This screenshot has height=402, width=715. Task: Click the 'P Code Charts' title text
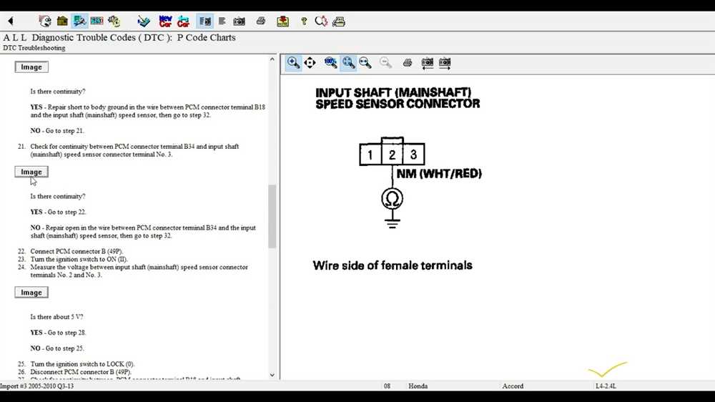(x=206, y=37)
